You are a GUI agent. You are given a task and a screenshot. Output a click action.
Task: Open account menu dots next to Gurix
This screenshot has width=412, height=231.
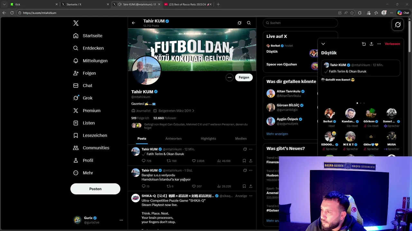pyautogui.click(x=121, y=220)
